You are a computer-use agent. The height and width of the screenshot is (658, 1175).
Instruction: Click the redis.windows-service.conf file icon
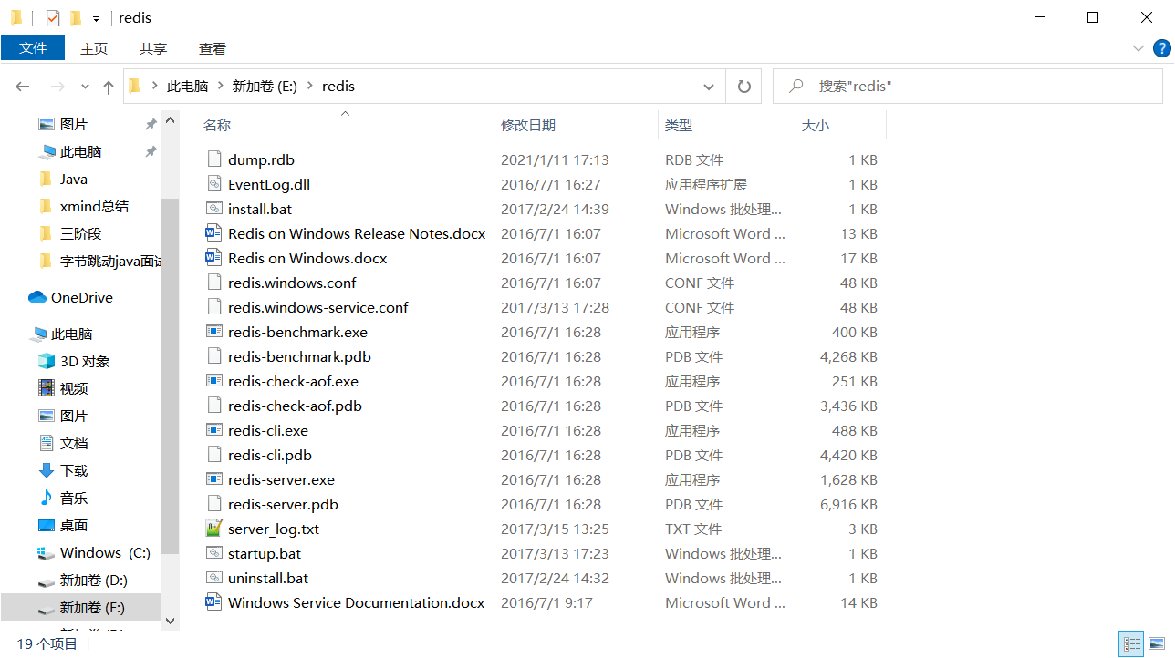click(x=214, y=307)
